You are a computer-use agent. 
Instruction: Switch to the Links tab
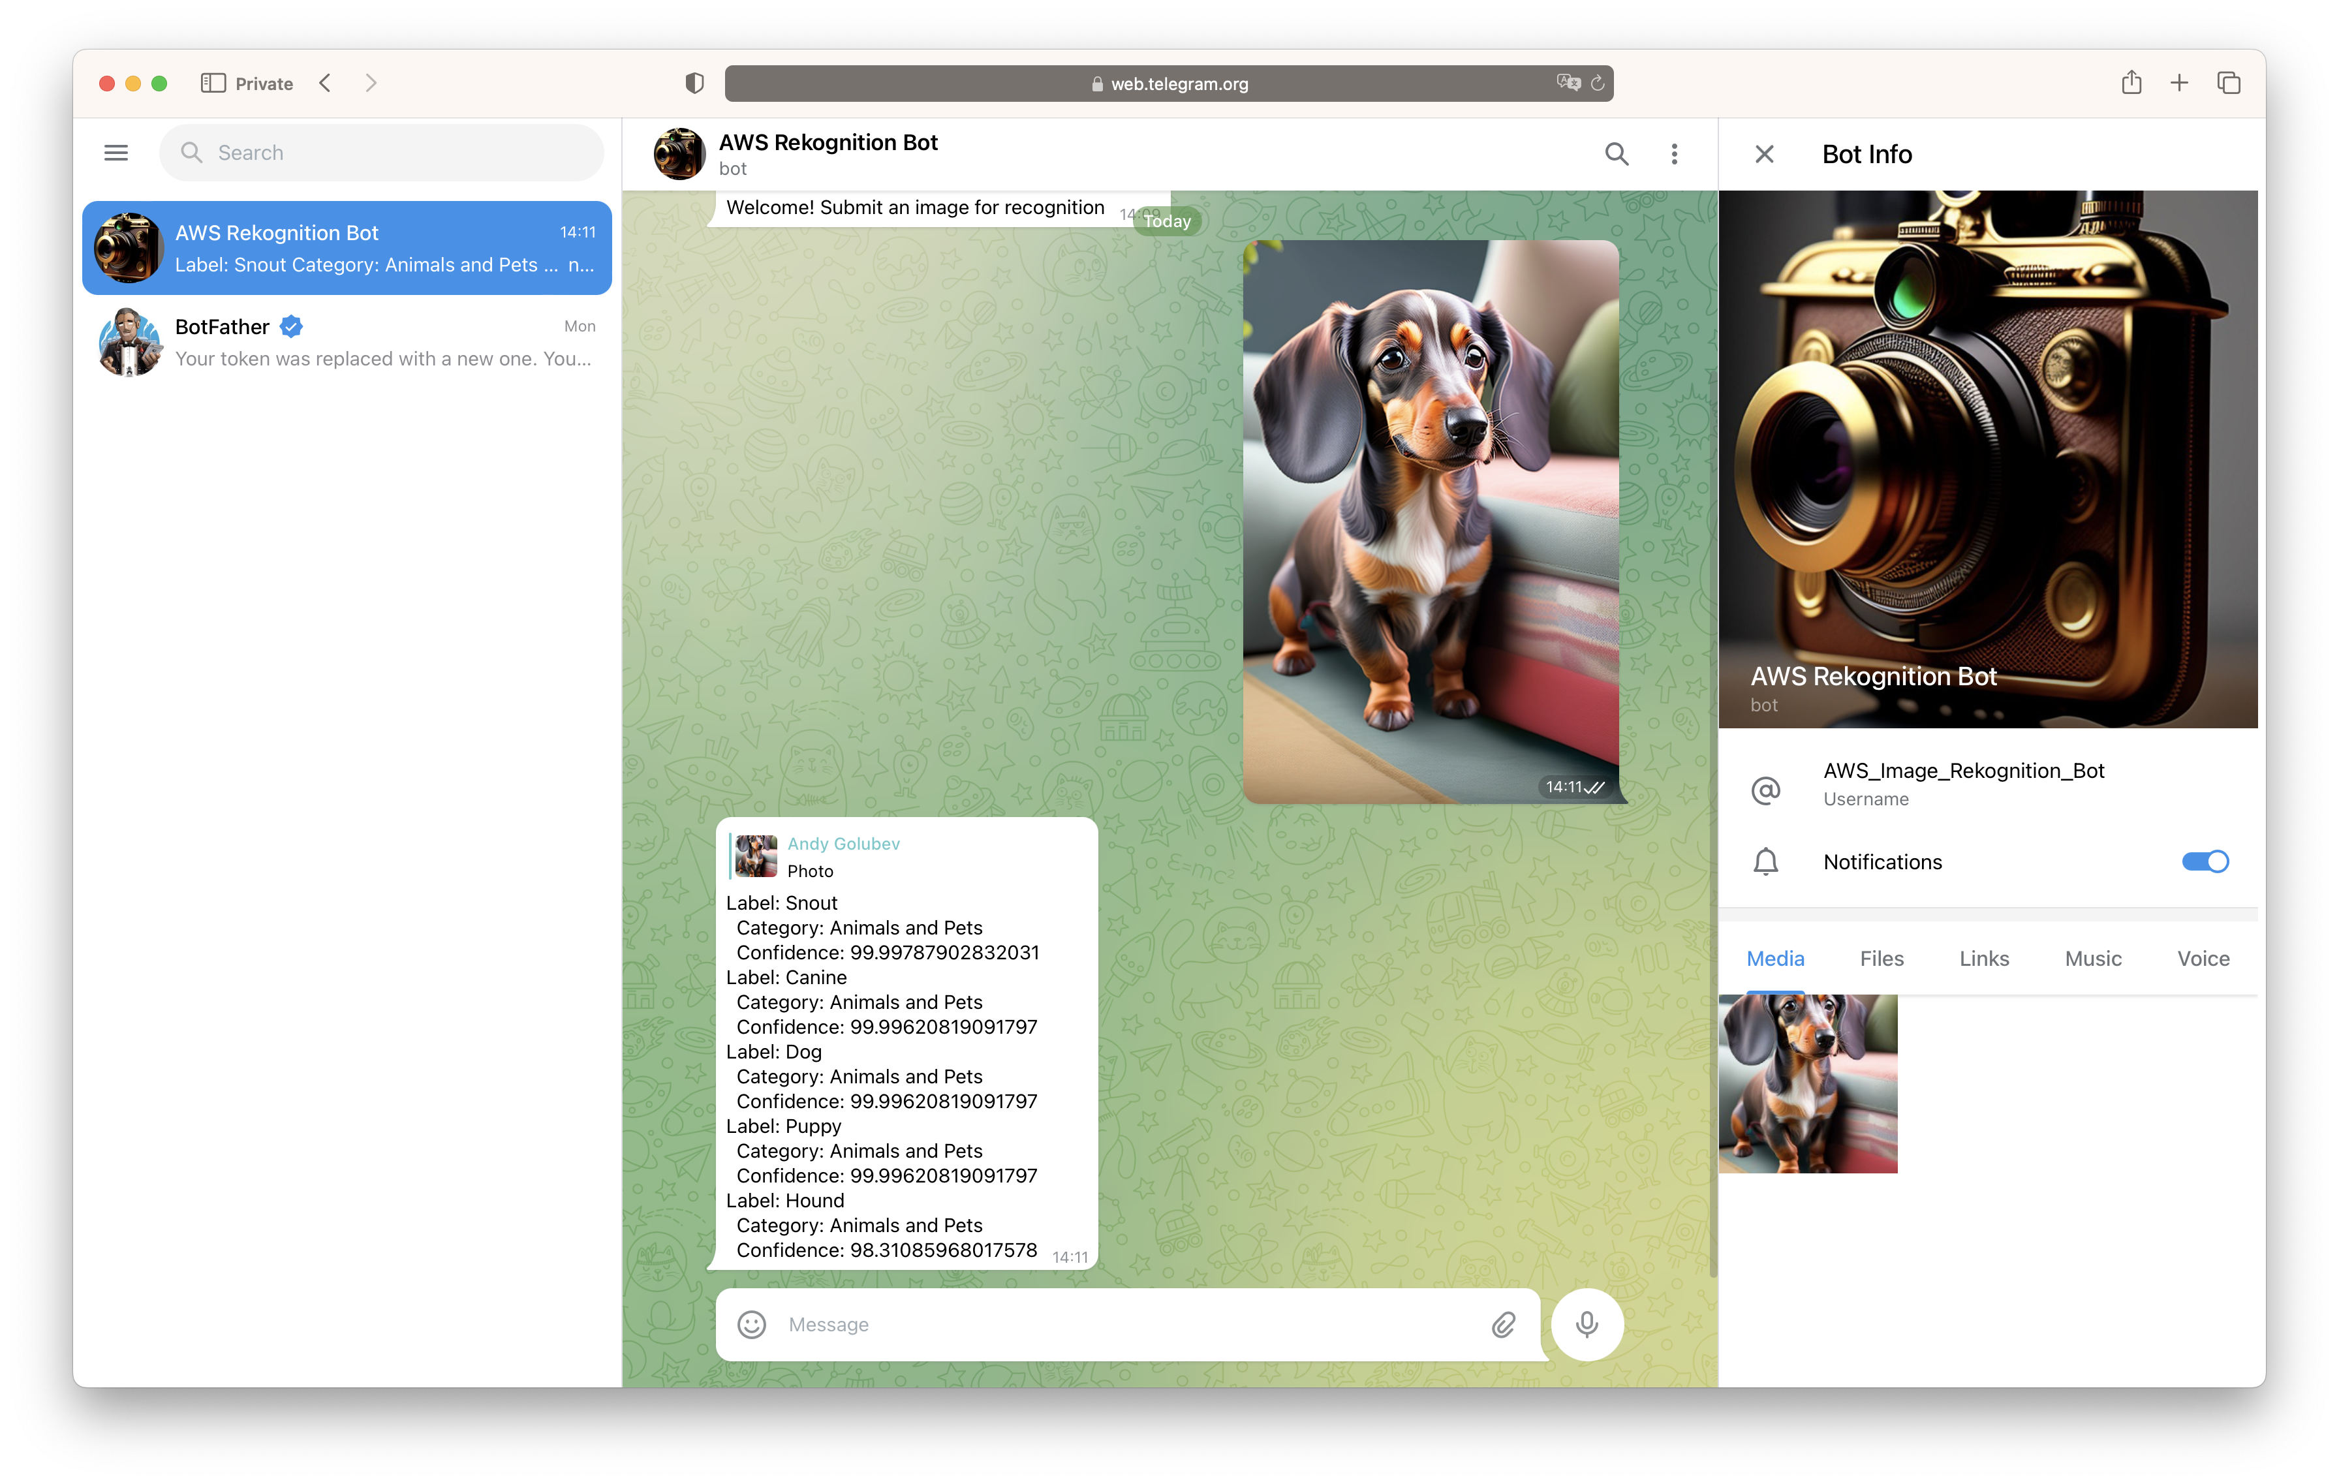pos(1983,959)
